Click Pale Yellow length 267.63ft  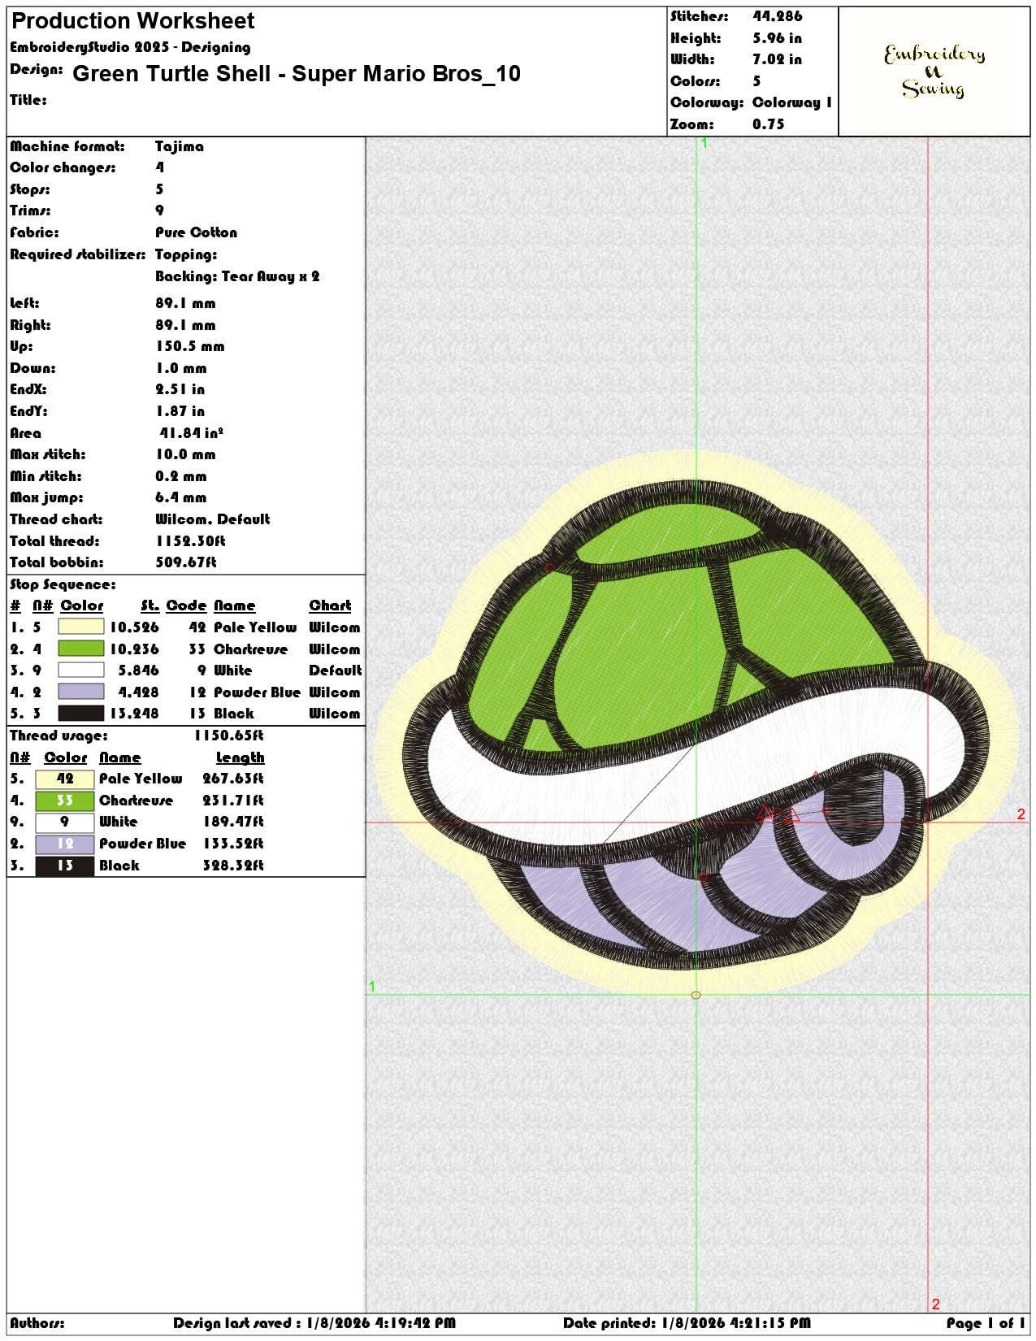pyautogui.click(x=233, y=779)
